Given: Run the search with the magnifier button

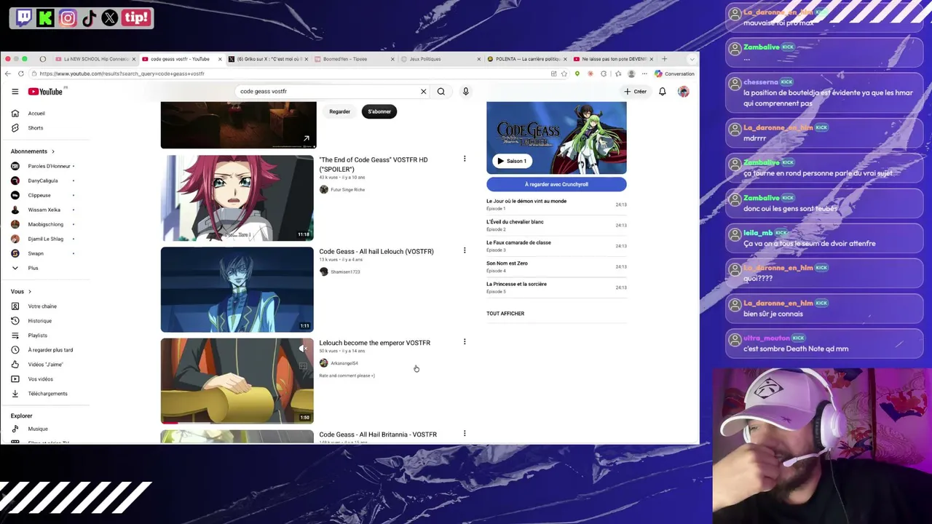Looking at the screenshot, I should (441, 92).
